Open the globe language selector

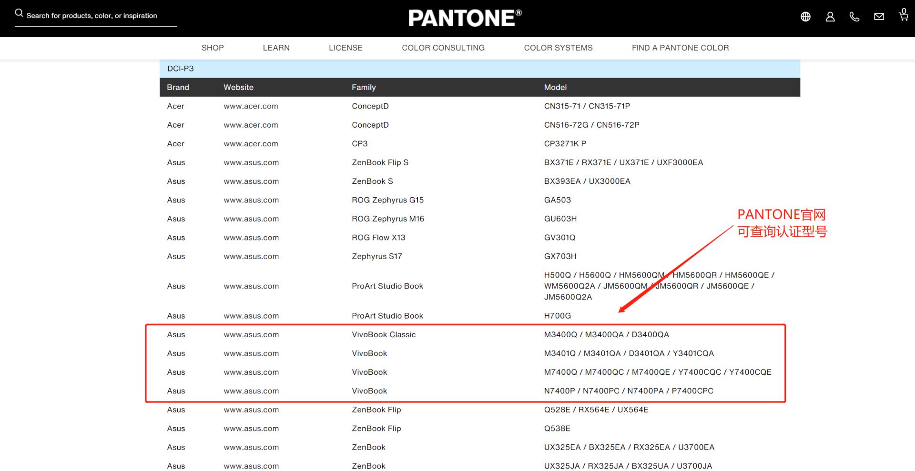(805, 17)
